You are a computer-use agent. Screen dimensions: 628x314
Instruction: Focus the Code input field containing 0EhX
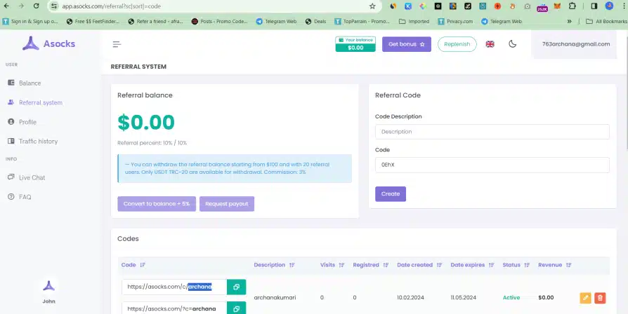point(492,165)
